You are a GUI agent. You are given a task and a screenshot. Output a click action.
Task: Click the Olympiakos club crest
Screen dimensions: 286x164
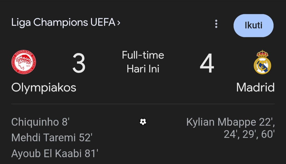[24, 63]
